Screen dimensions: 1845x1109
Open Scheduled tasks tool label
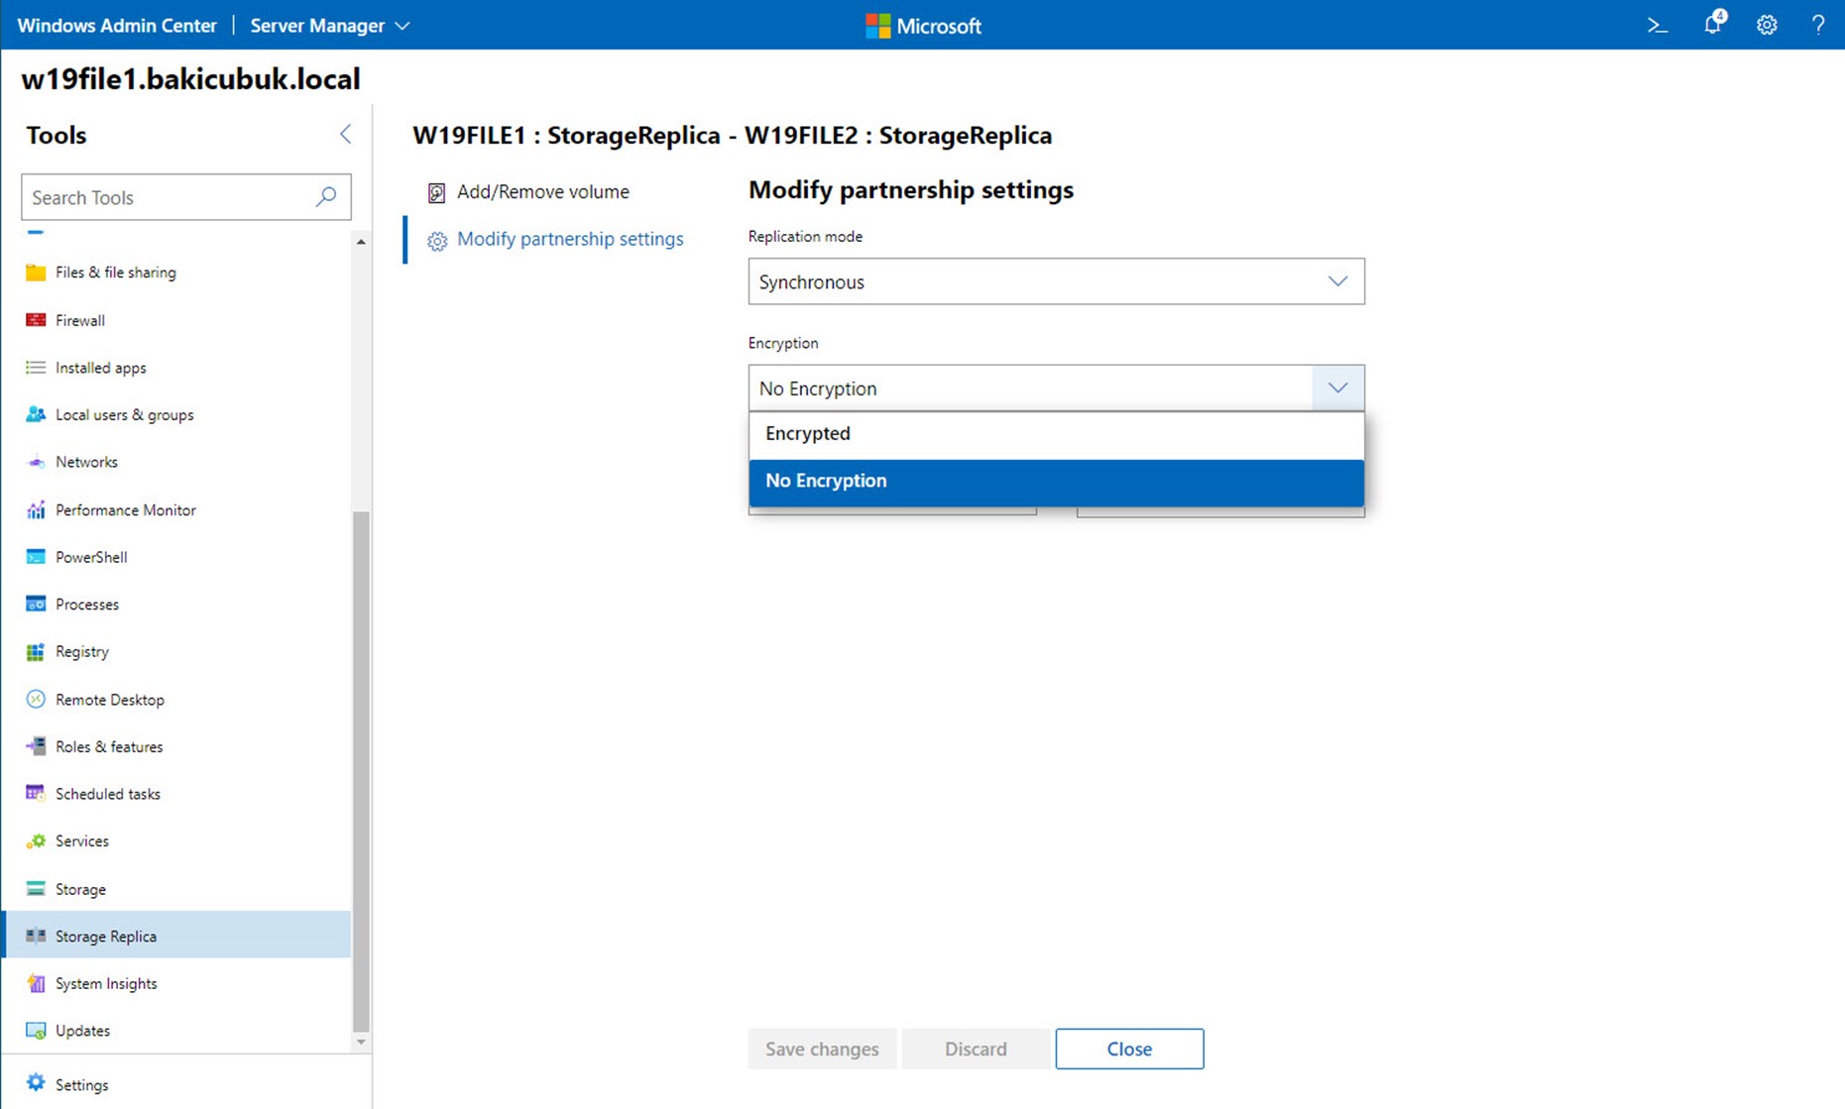(x=108, y=794)
